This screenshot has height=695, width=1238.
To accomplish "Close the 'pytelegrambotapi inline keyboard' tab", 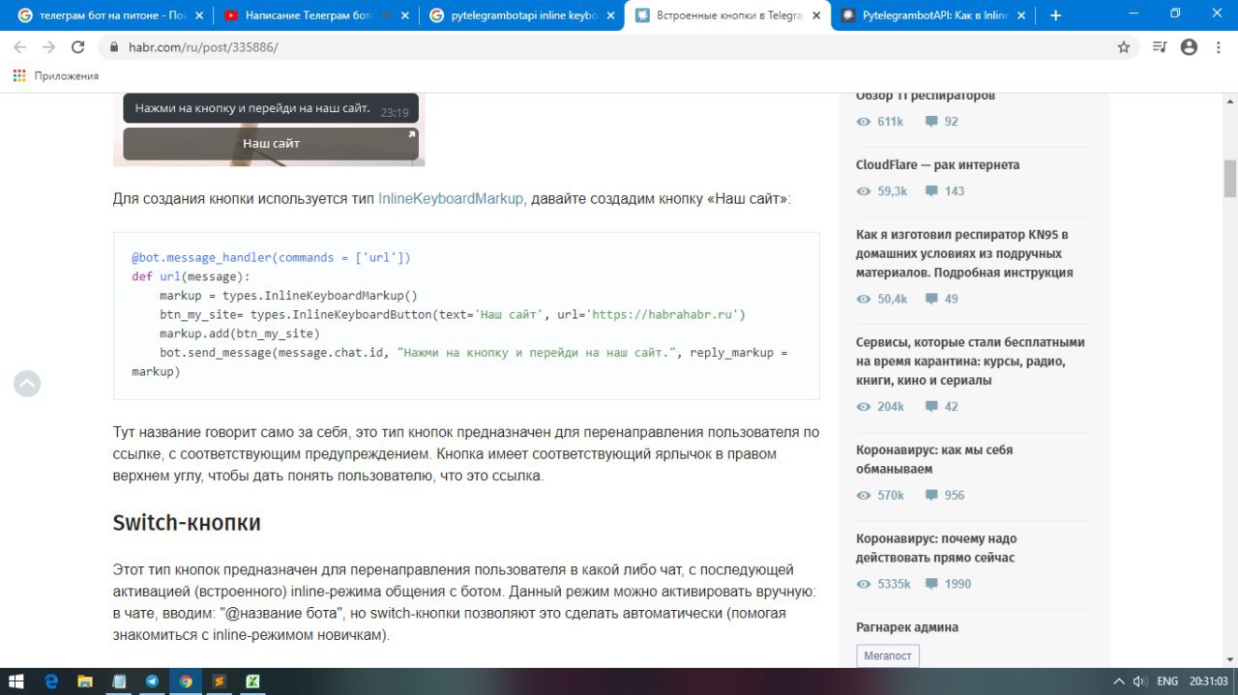I will (x=610, y=15).
